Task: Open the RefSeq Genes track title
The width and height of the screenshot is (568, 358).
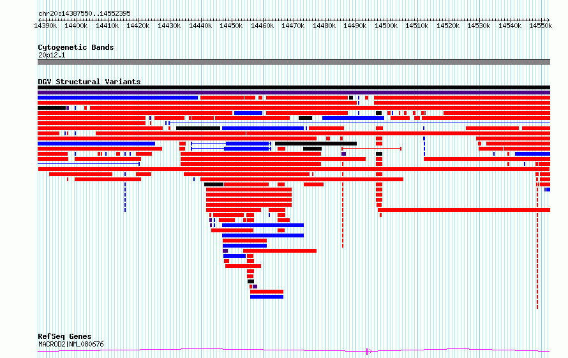Action: coord(64,336)
